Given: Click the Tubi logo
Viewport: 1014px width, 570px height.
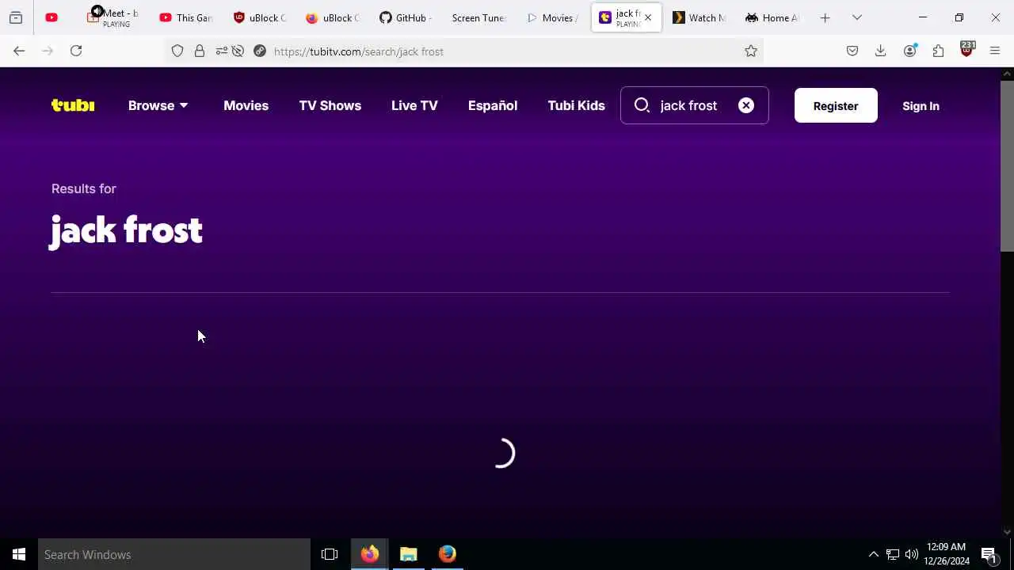Looking at the screenshot, I should coord(73,105).
